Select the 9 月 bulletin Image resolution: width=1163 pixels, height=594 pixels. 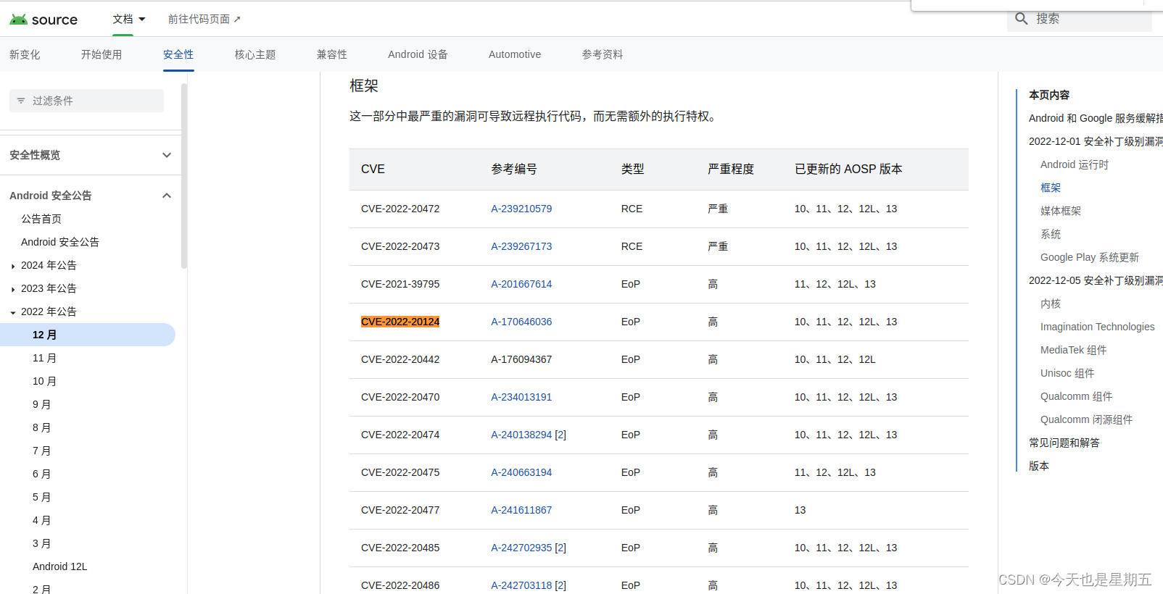click(41, 404)
